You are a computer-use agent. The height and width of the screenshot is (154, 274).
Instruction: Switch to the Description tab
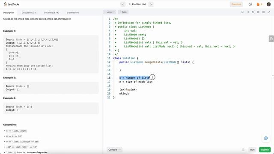(9, 13)
